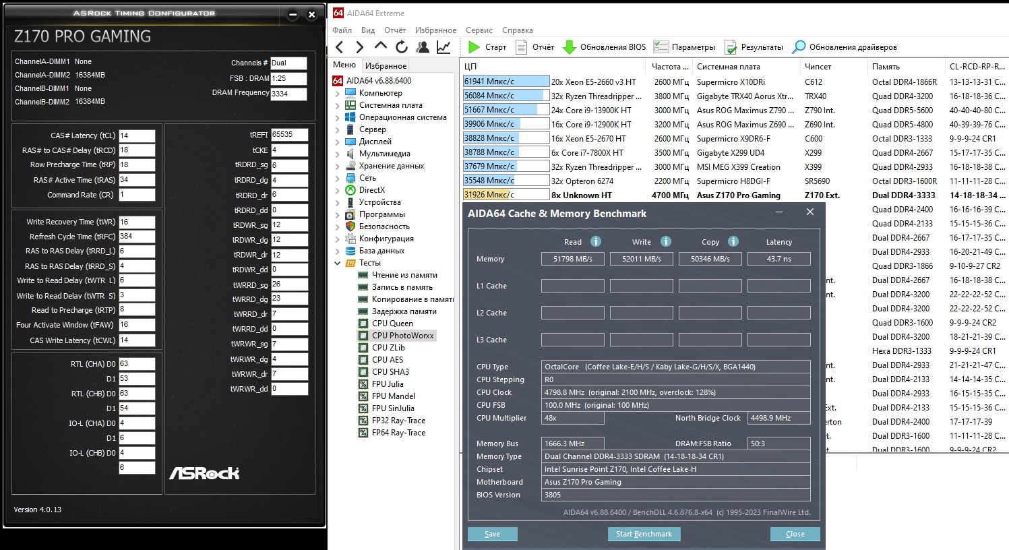Click the graph chart toolbar icon
The height and width of the screenshot is (550, 1009).
(444, 47)
